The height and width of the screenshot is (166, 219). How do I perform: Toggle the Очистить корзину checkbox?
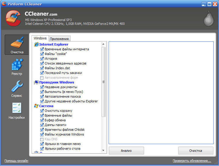[42, 111]
